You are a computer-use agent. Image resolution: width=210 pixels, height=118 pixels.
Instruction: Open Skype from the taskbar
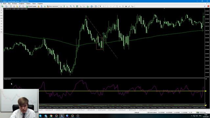pyautogui.click(x=40, y=116)
